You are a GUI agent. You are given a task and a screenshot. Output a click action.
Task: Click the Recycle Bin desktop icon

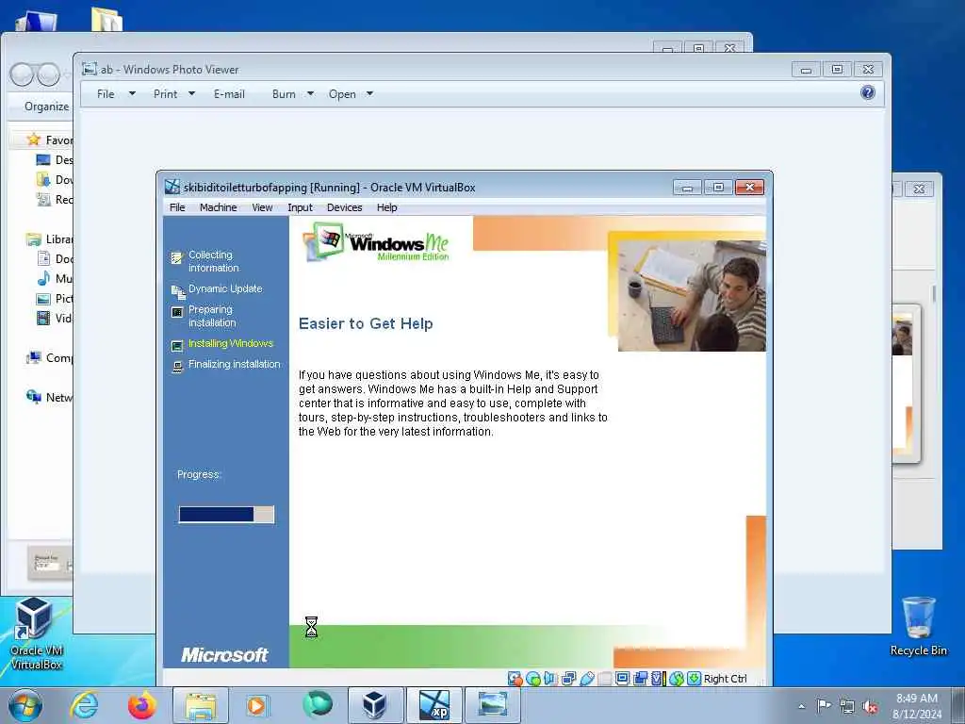coord(918,626)
